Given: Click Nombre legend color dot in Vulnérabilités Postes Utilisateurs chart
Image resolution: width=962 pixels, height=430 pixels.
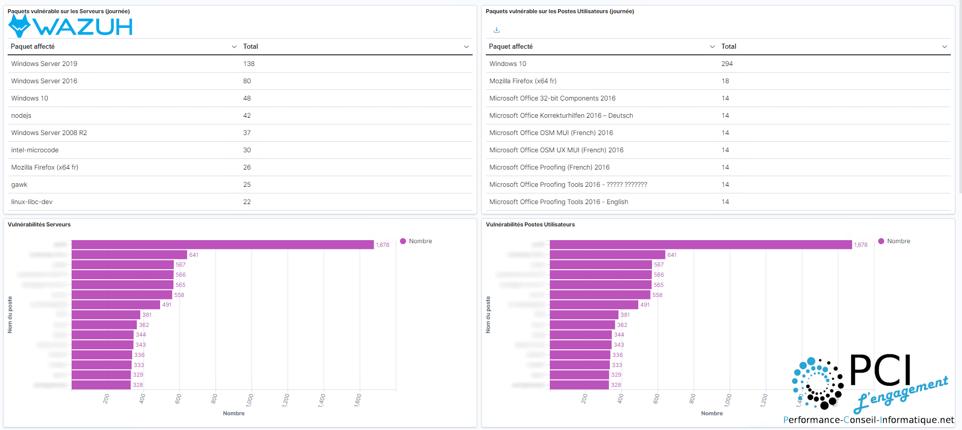Looking at the screenshot, I should 881,241.
